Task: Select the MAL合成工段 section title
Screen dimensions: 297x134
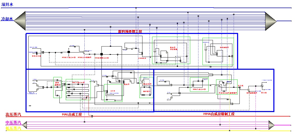Action: pyautogui.click(x=72, y=114)
